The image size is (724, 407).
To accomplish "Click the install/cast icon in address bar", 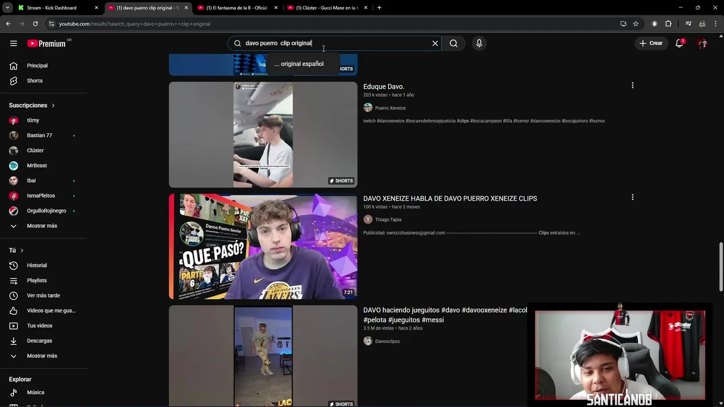I will tap(623, 24).
